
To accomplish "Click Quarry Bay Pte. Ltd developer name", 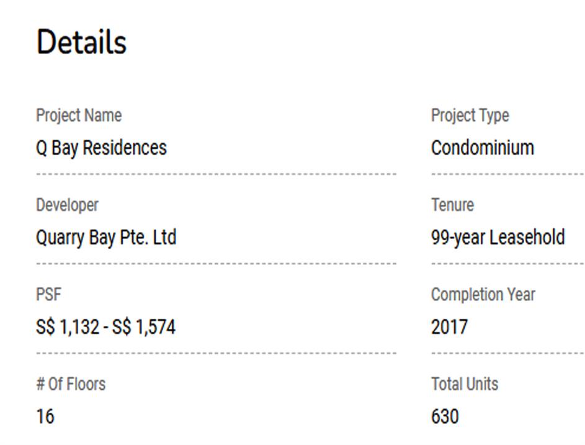I will [106, 237].
